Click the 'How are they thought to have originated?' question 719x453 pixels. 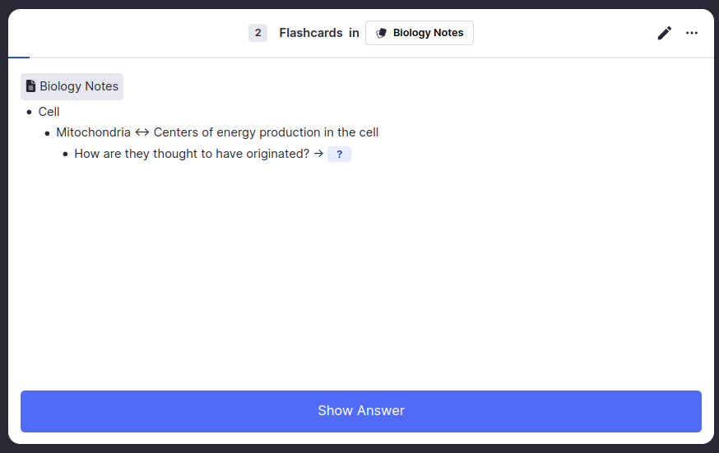pos(192,154)
